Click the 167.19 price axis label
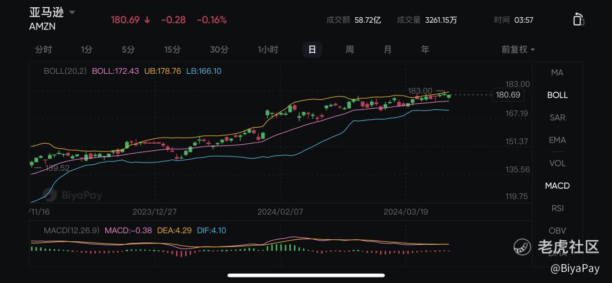Image resolution: width=612 pixels, height=283 pixels. 517,113
